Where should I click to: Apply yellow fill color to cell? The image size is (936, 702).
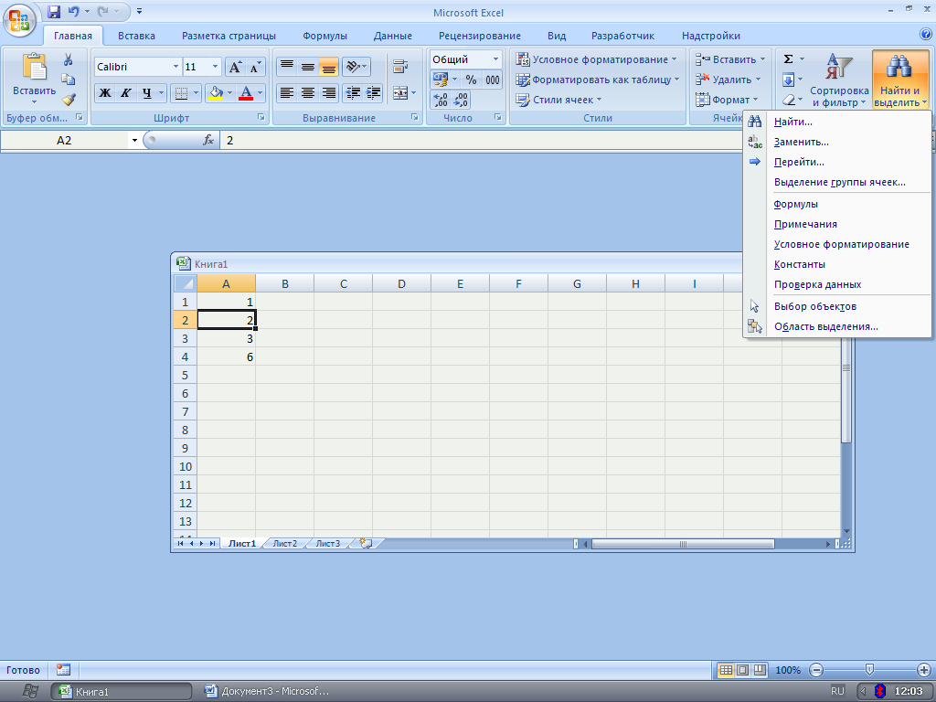(216, 93)
